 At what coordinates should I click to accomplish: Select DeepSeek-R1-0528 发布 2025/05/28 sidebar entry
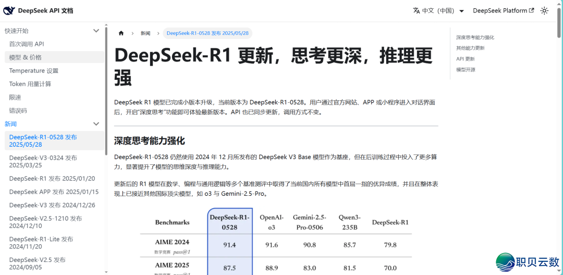click(x=55, y=140)
